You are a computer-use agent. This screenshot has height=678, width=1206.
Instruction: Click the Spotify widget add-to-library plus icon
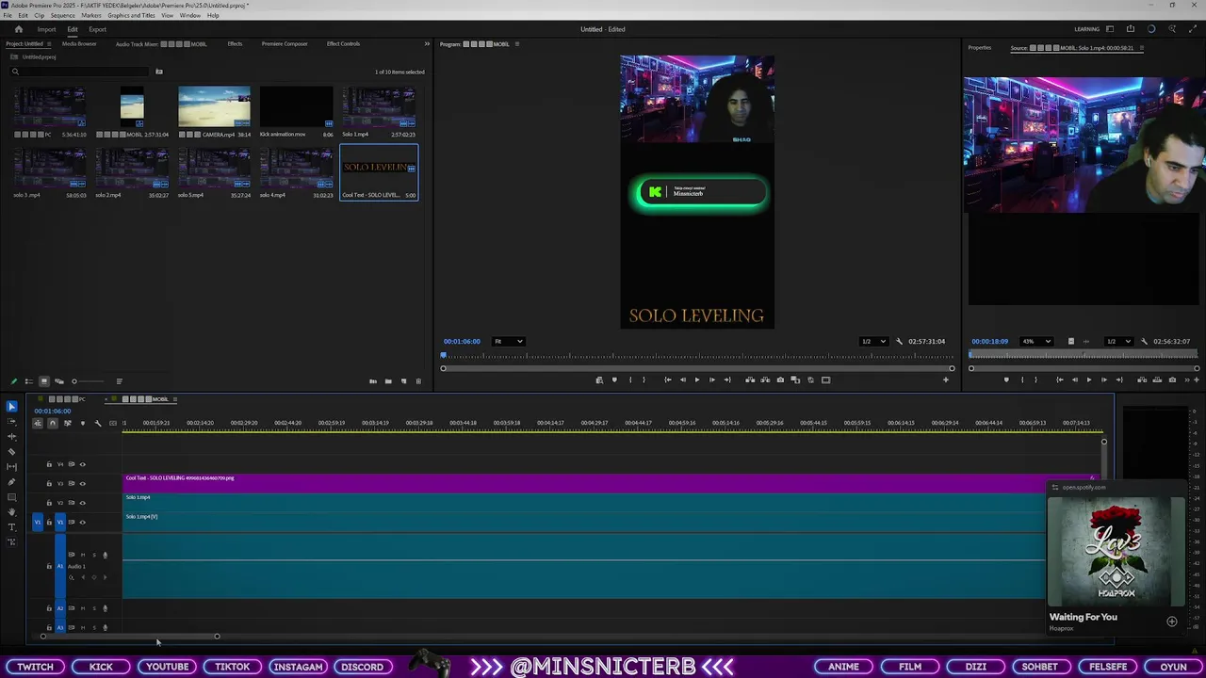tap(1171, 621)
